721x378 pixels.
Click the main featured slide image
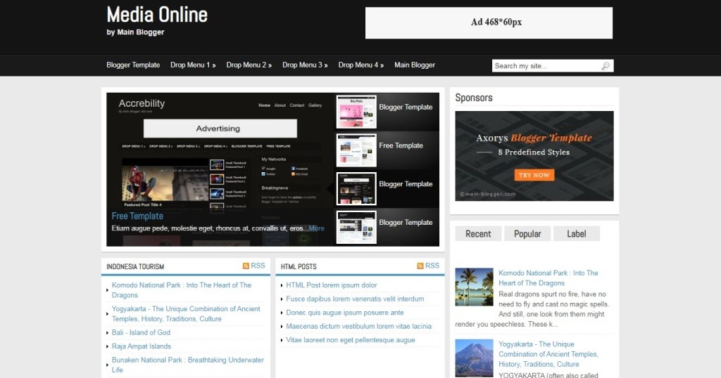point(220,169)
